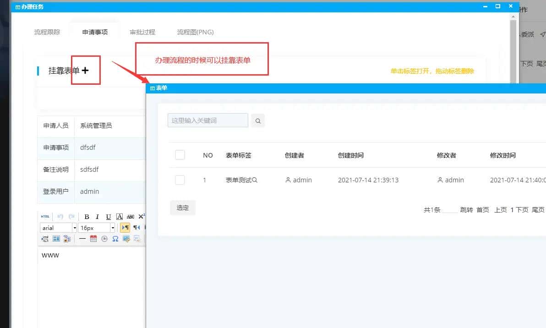Insert a horizontal line into the editor
The height and width of the screenshot is (328, 546).
[82, 238]
